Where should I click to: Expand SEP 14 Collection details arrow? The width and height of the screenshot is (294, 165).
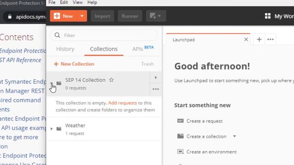[x=156, y=77]
